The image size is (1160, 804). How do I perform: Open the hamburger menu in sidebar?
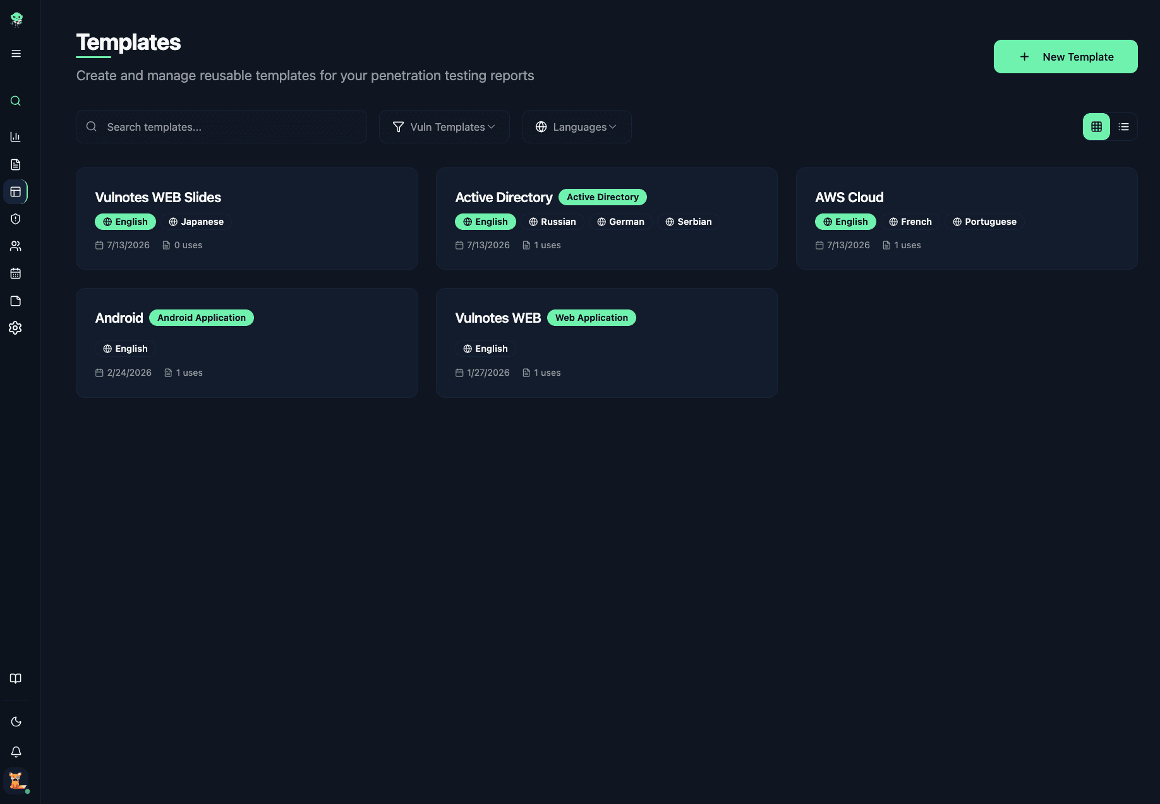tap(16, 54)
